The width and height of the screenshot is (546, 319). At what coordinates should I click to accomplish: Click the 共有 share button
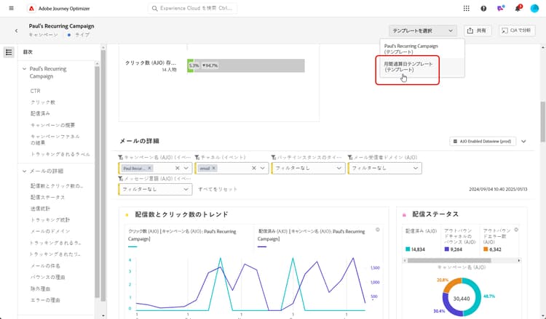coord(478,31)
